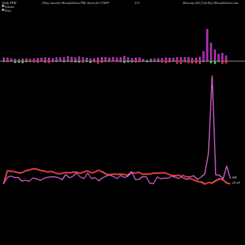Select the 'Price' legend label

(8, 11)
